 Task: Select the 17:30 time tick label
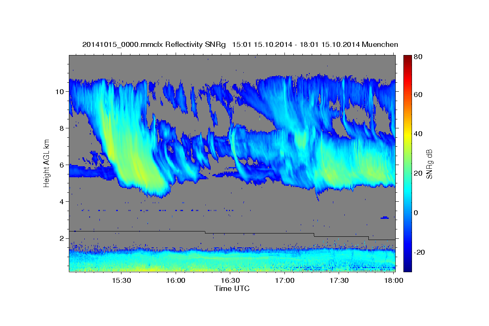pos(339,281)
